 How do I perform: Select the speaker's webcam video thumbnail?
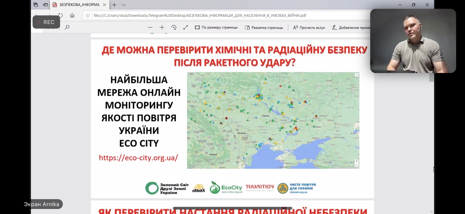pyautogui.click(x=413, y=41)
